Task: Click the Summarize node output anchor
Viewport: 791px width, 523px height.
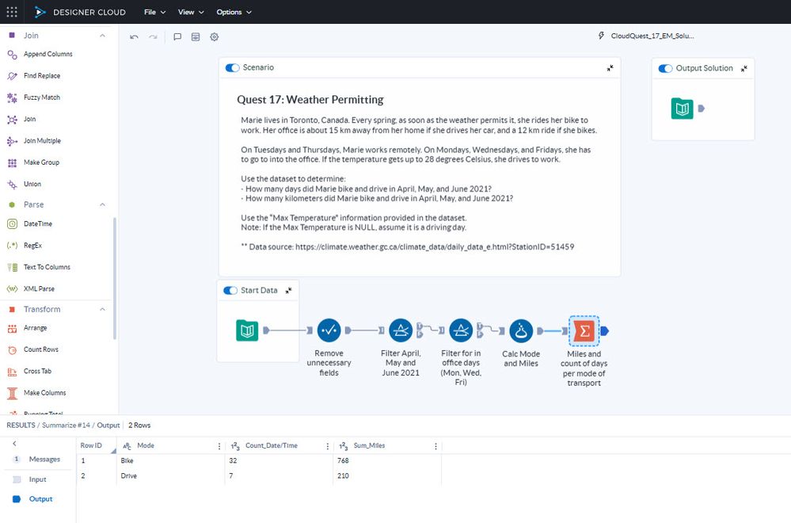Action: [604, 330]
